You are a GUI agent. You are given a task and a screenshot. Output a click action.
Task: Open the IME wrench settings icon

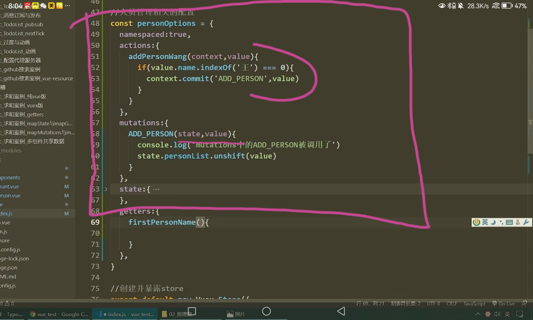tap(526, 222)
